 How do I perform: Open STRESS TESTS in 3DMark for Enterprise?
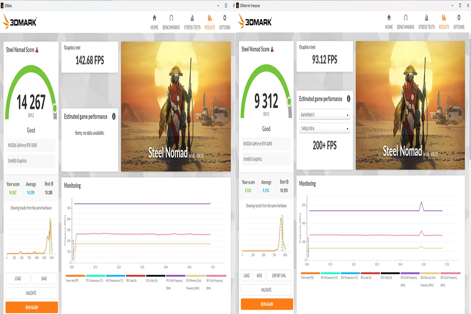[427, 22]
